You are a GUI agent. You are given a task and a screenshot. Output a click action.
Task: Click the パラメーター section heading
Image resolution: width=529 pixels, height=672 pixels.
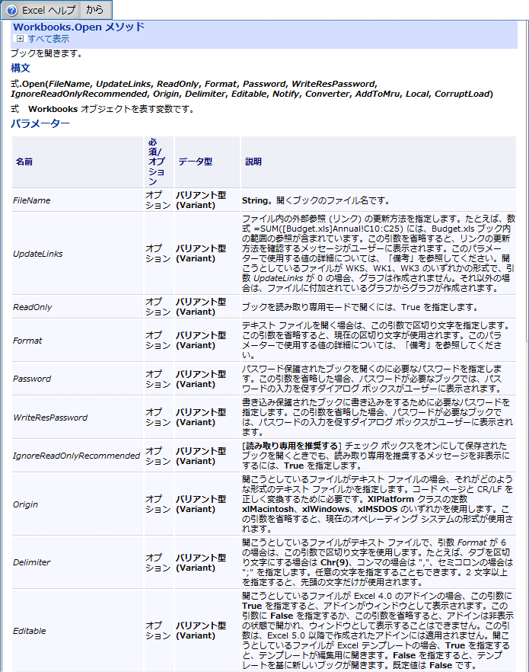[40, 123]
